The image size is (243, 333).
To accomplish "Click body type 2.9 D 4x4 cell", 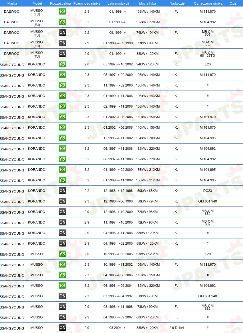I will click(x=177, y=328).
